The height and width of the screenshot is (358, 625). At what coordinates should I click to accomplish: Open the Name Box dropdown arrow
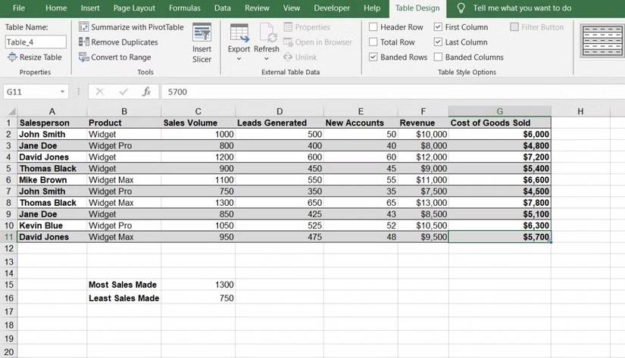click(62, 92)
